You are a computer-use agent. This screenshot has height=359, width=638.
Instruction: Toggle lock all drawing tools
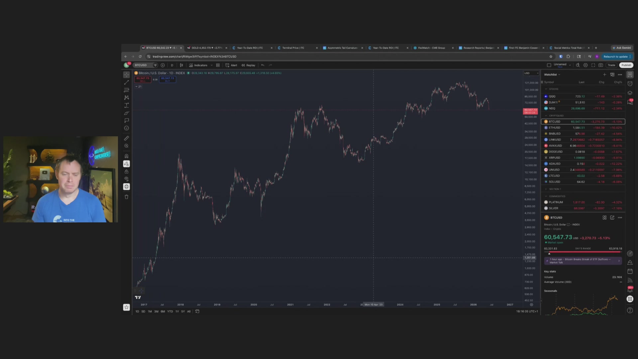point(126,172)
